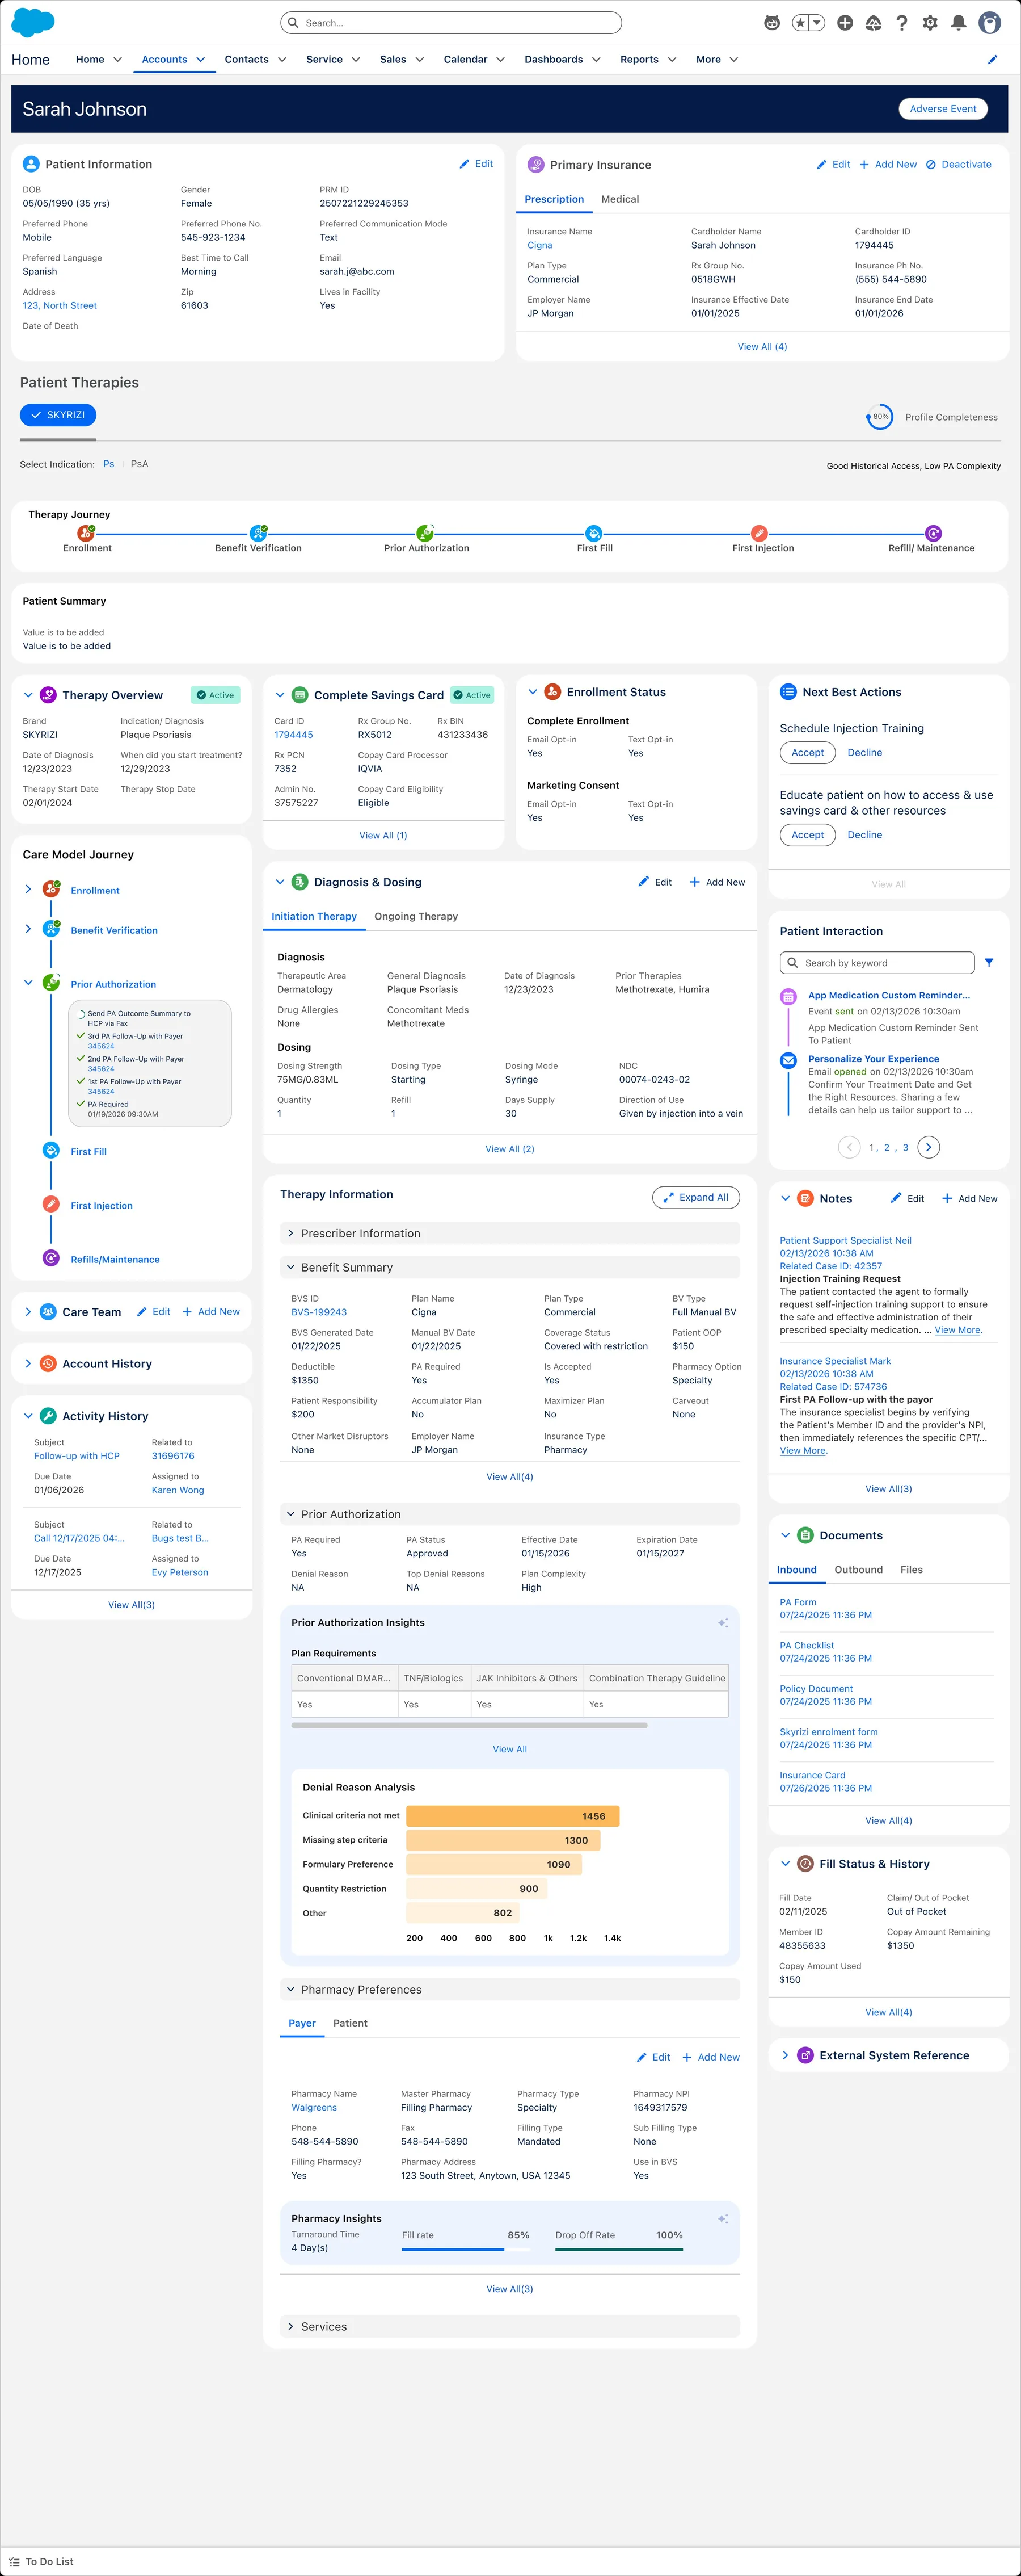The height and width of the screenshot is (2576, 1021).
Task: Click Prior Authorization icon in Therapy Journey
Action: point(425,533)
